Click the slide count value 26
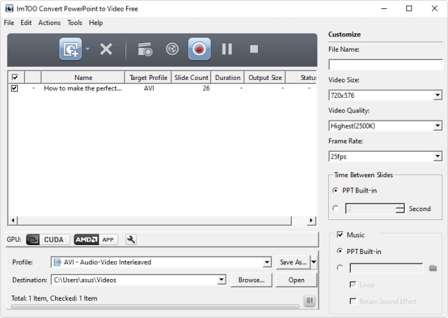The image size is (448, 318). 206,88
